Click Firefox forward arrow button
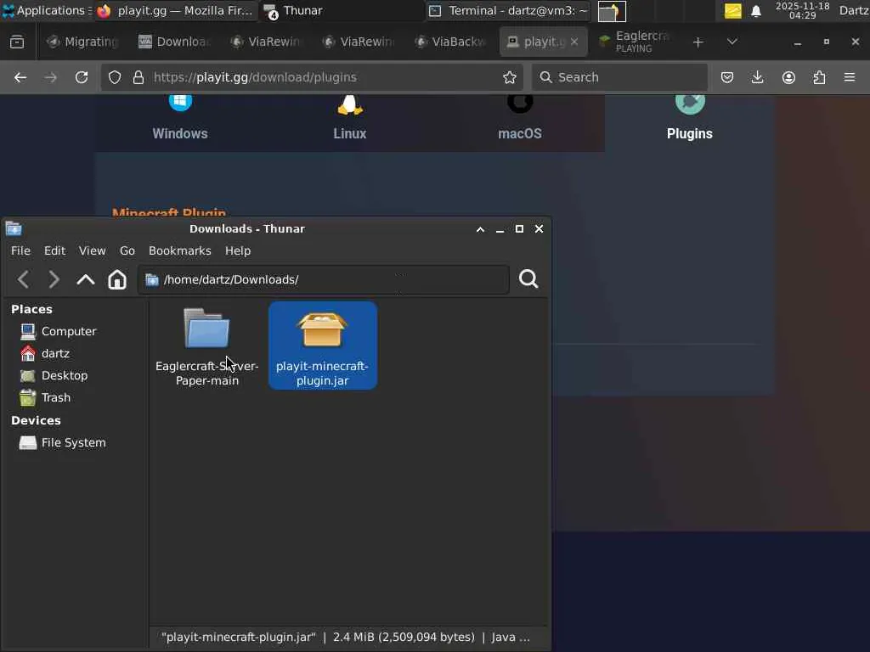The image size is (870, 652). coord(50,77)
